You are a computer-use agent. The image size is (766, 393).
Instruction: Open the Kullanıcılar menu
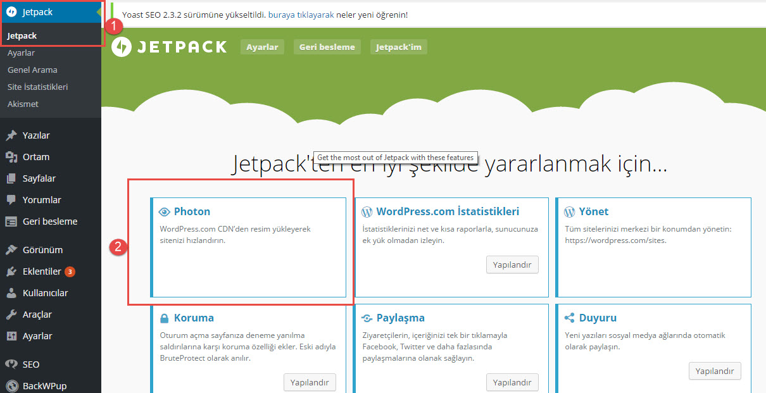pyautogui.click(x=45, y=293)
